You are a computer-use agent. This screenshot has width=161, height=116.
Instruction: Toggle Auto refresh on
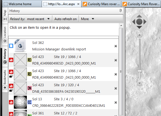click(66, 19)
